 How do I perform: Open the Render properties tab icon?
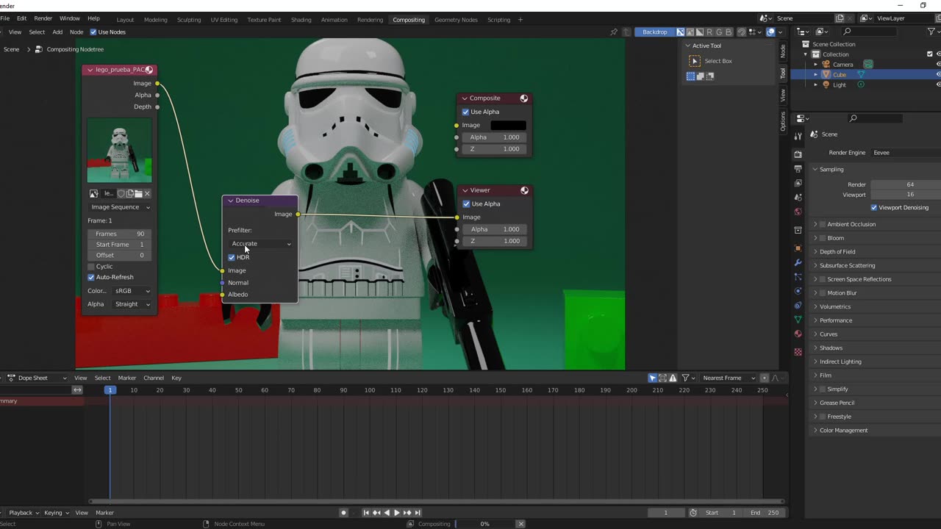tap(798, 154)
